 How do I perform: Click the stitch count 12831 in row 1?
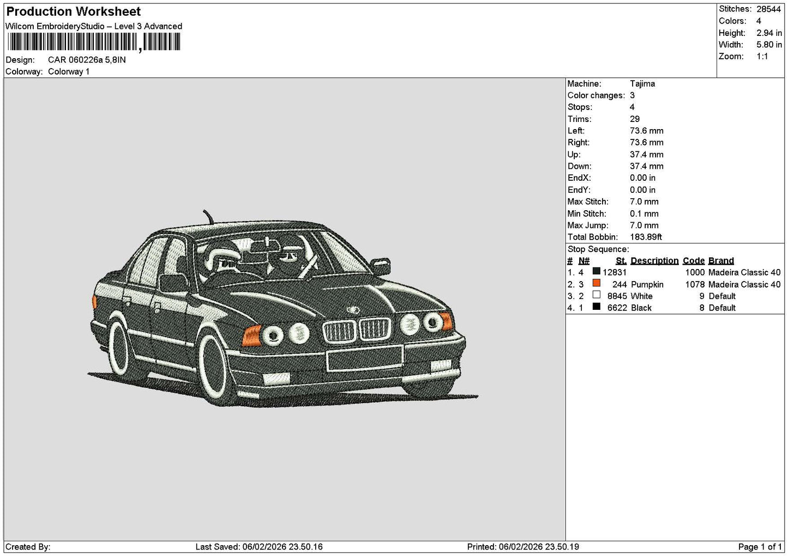[x=615, y=272]
